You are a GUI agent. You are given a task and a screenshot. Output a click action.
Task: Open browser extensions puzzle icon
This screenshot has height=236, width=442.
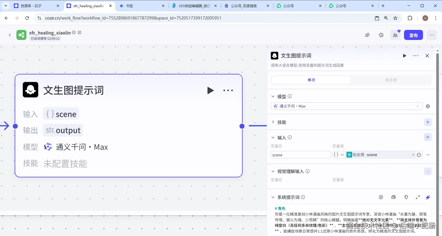point(410,18)
